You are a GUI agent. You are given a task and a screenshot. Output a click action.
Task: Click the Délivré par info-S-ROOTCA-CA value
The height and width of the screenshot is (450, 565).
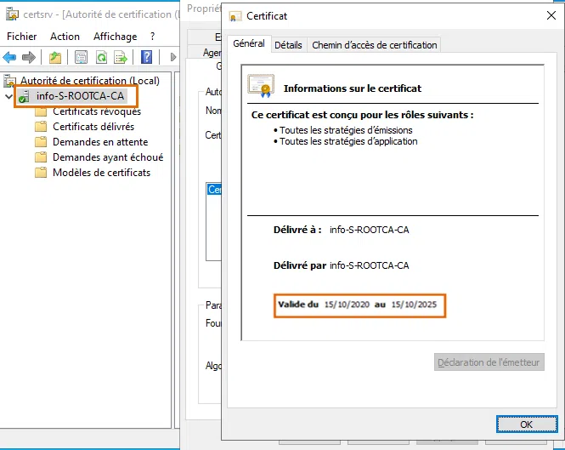(x=370, y=265)
